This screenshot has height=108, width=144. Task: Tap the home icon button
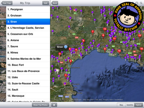pyautogui.click(x=54, y=105)
